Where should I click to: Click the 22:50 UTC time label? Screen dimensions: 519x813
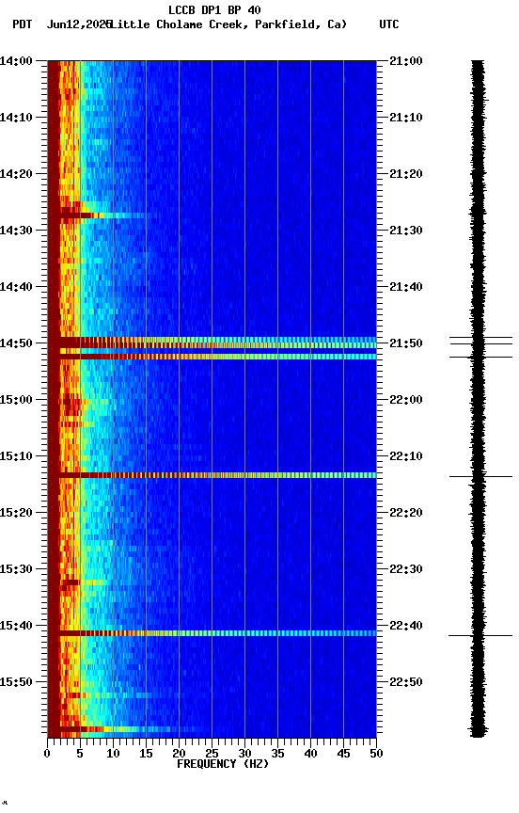[406, 682]
